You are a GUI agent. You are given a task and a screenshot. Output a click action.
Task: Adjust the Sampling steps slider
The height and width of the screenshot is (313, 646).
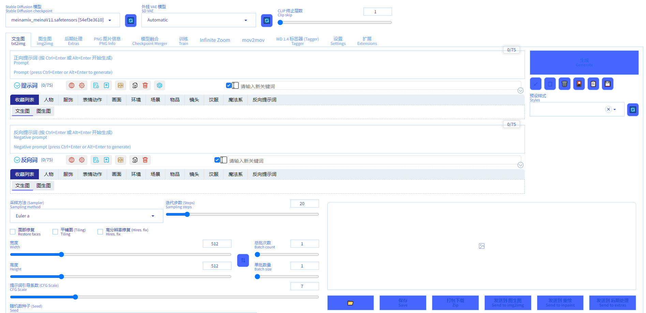(242, 214)
